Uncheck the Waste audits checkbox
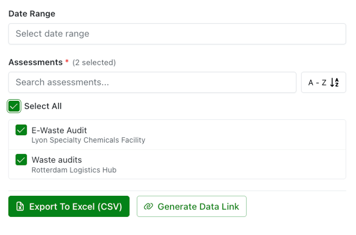Image resolution: width=356 pixels, height=235 pixels. point(21,160)
